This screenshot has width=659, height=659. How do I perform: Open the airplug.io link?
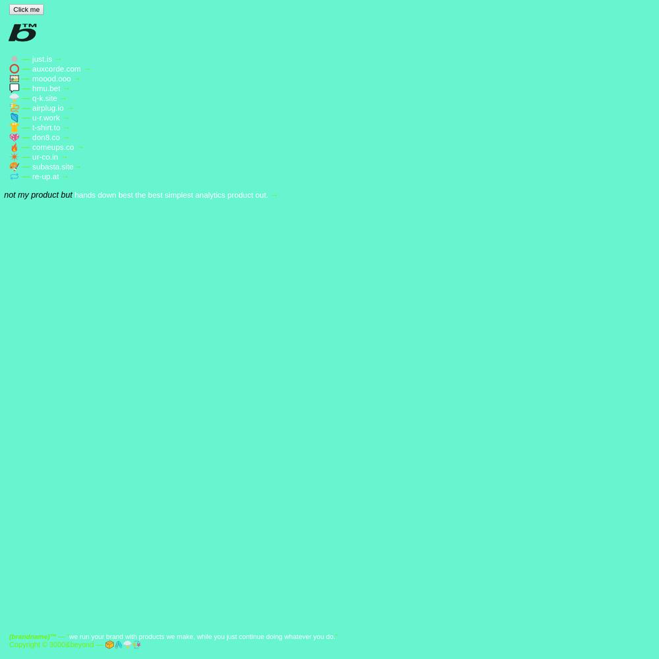click(48, 108)
